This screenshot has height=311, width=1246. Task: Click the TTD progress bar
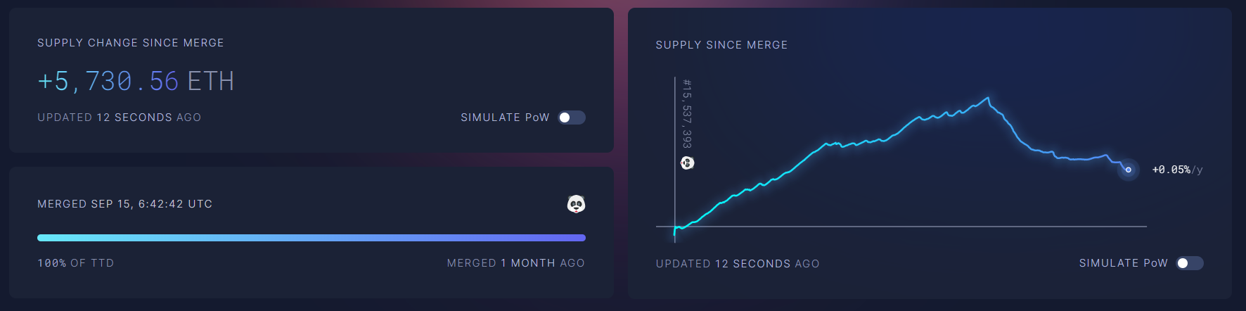[x=311, y=238]
